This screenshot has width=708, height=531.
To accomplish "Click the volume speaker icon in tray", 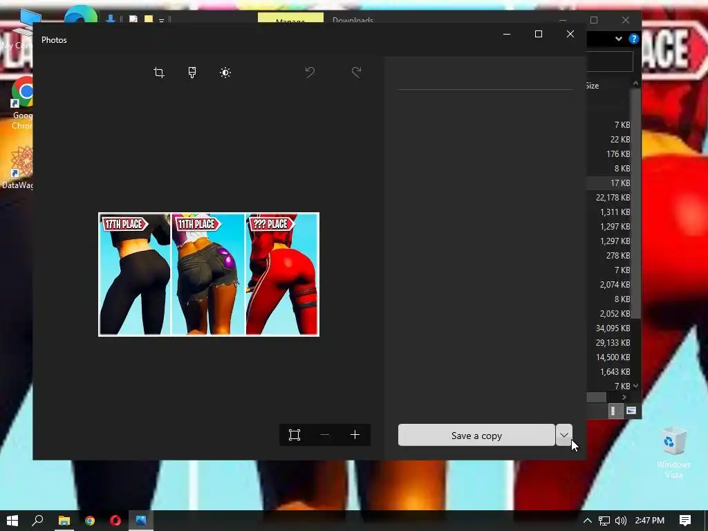I will point(621,521).
